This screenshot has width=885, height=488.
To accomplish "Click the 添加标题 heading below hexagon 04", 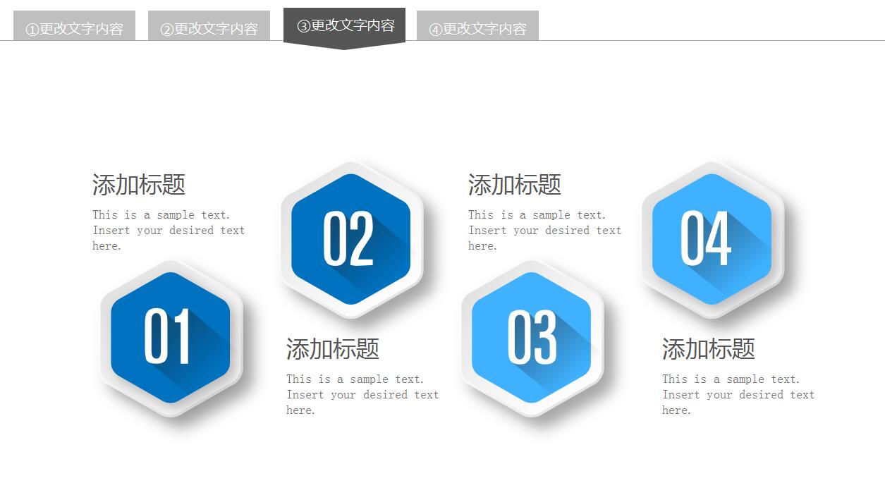I will 709,348.
